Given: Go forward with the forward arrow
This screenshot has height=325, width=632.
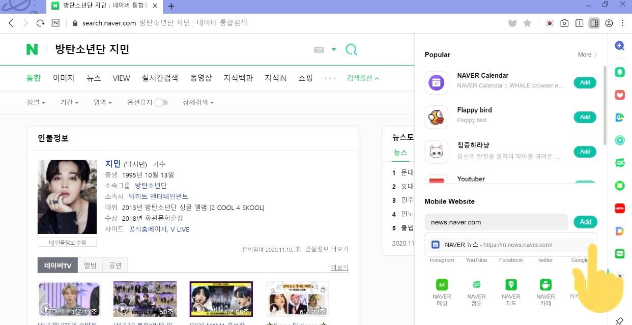Looking at the screenshot, I should (x=25, y=23).
